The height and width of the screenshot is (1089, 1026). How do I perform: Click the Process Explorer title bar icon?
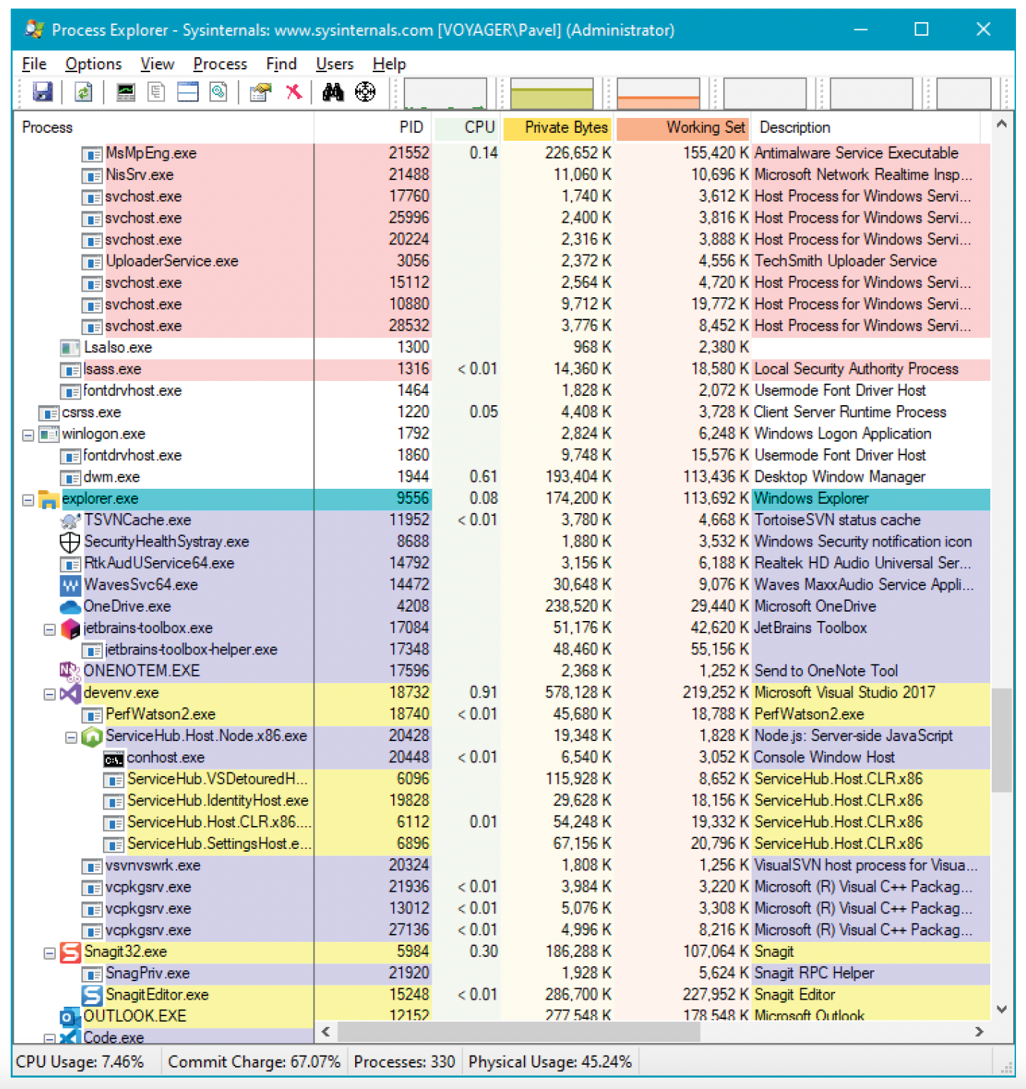(x=34, y=29)
